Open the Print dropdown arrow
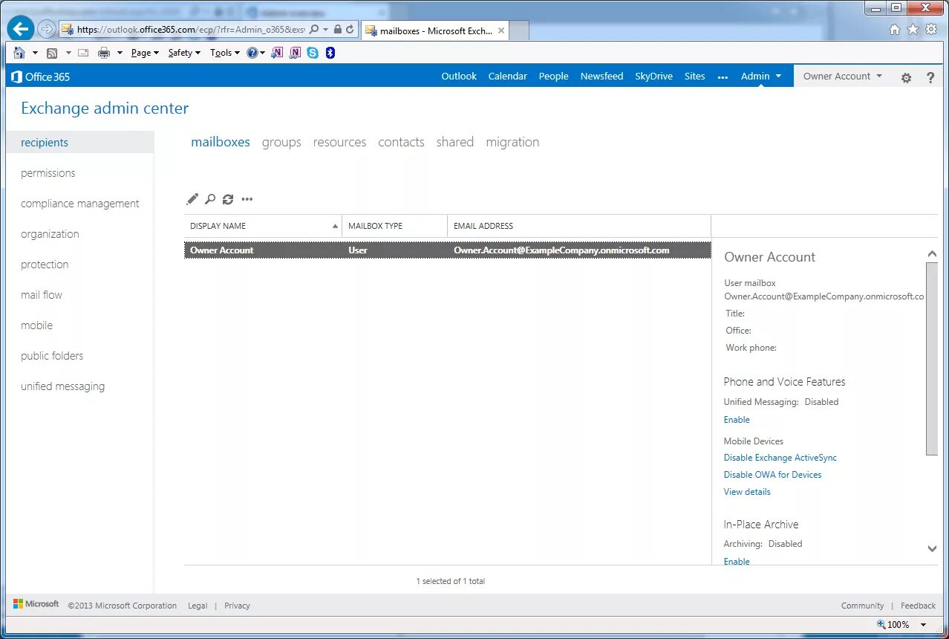 [120, 53]
